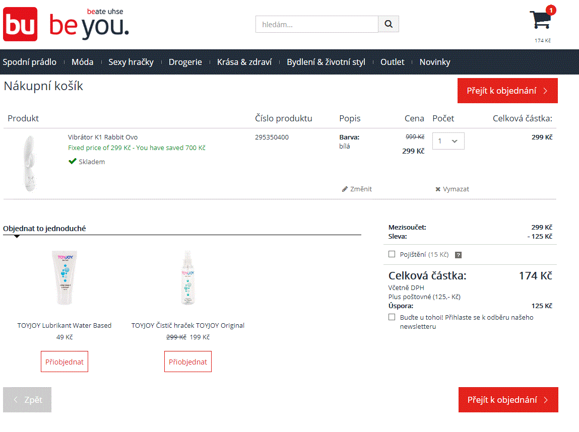Click the 'hledám...' search input field

tap(317, 24)
